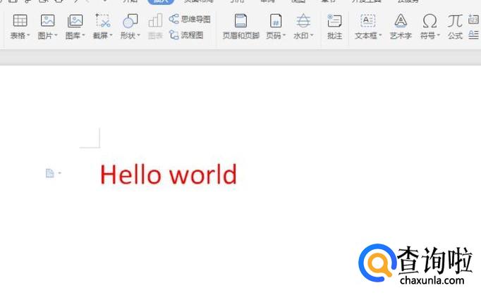Click the insert-number 123 icon
481x302 pixels.
pyautogui.click(x=474, y=19)
